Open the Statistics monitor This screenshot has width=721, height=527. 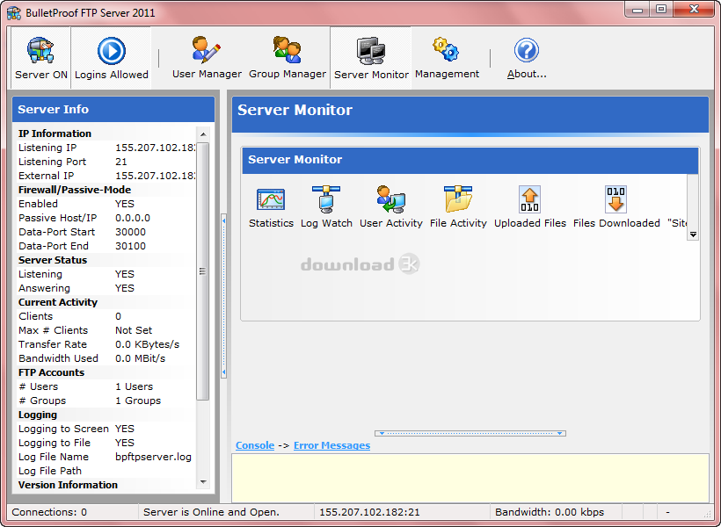[x=271, y=207]
